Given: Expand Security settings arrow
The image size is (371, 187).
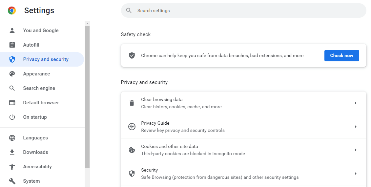Looking at the screenshot, I should 356,174.
